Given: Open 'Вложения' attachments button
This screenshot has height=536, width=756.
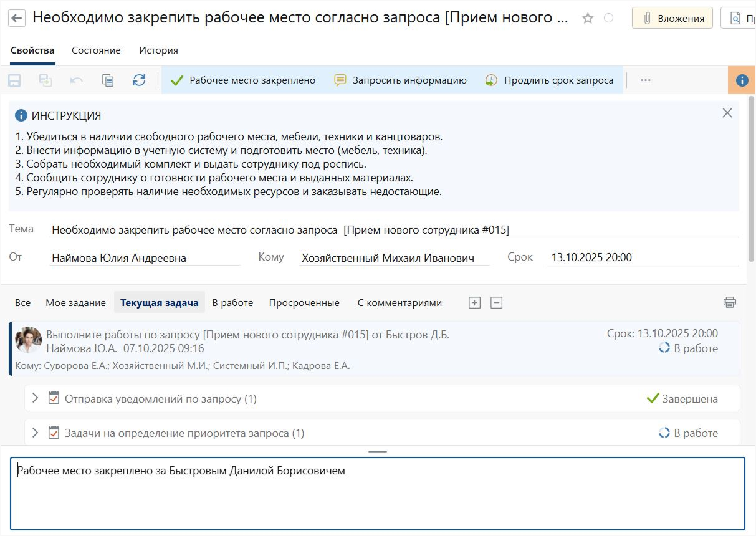Looking at the screenshot, I should click(672, 18).
